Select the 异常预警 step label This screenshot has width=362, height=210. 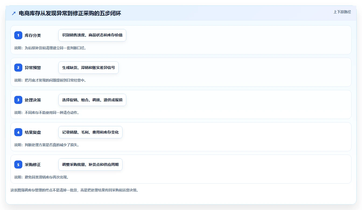[x=33, y=68]
